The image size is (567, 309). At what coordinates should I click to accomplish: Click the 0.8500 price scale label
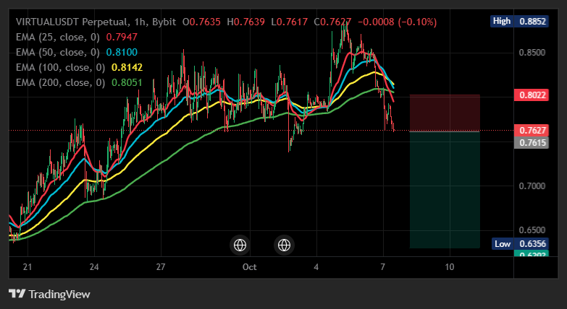(x=532, y=53)
